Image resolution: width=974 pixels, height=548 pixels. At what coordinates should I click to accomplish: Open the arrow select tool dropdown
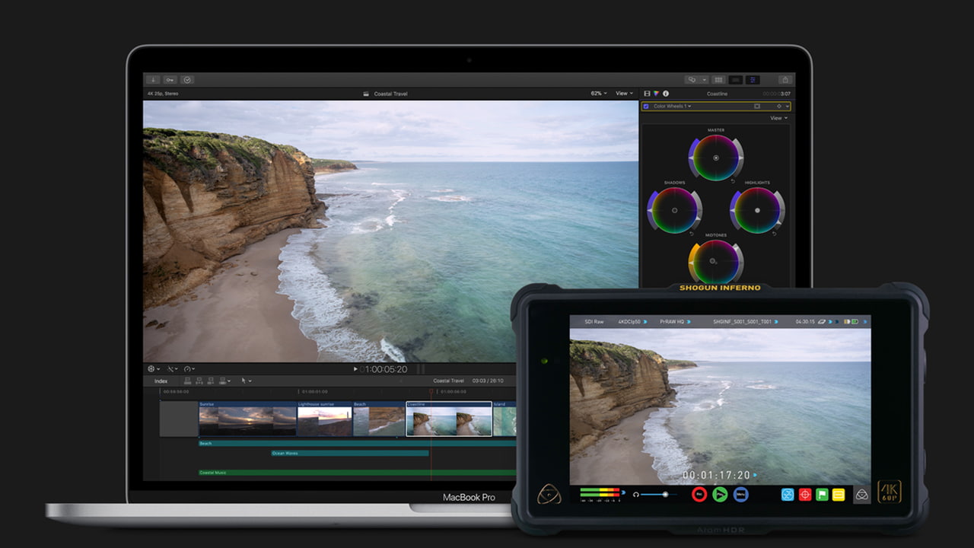point(246,381)
